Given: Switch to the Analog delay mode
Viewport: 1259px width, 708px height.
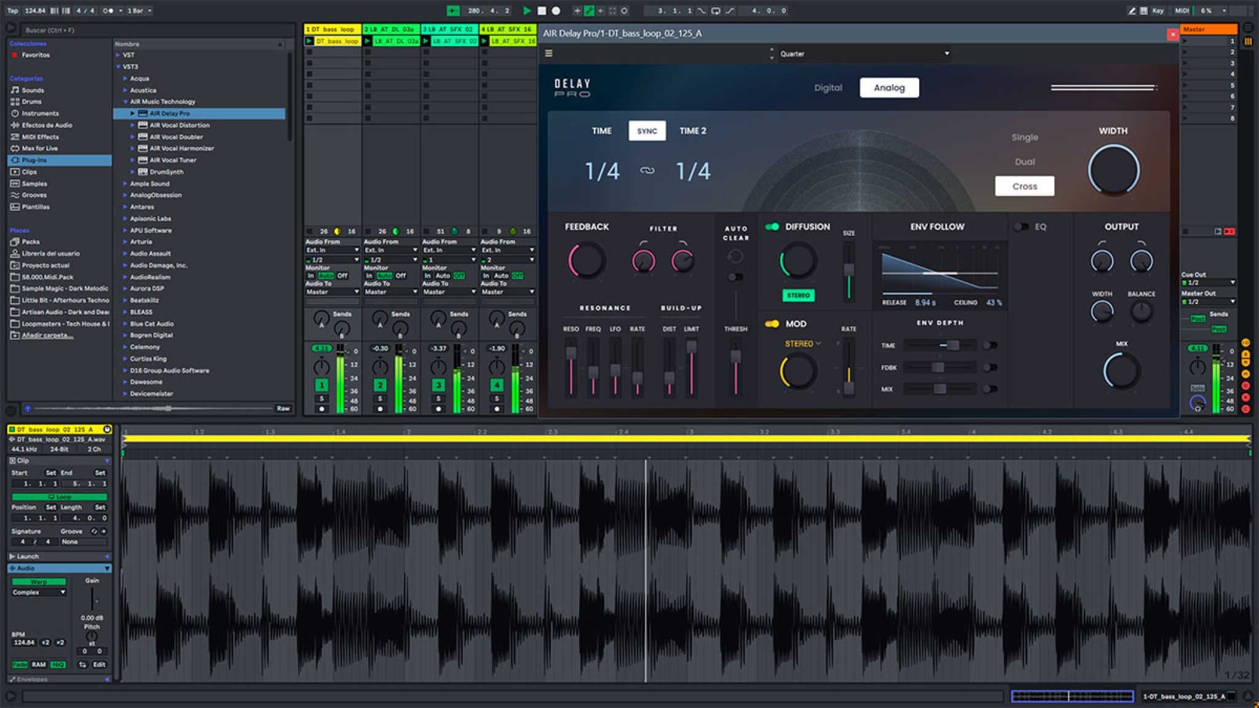Looking at the screenshot, I should click(890, 88).
